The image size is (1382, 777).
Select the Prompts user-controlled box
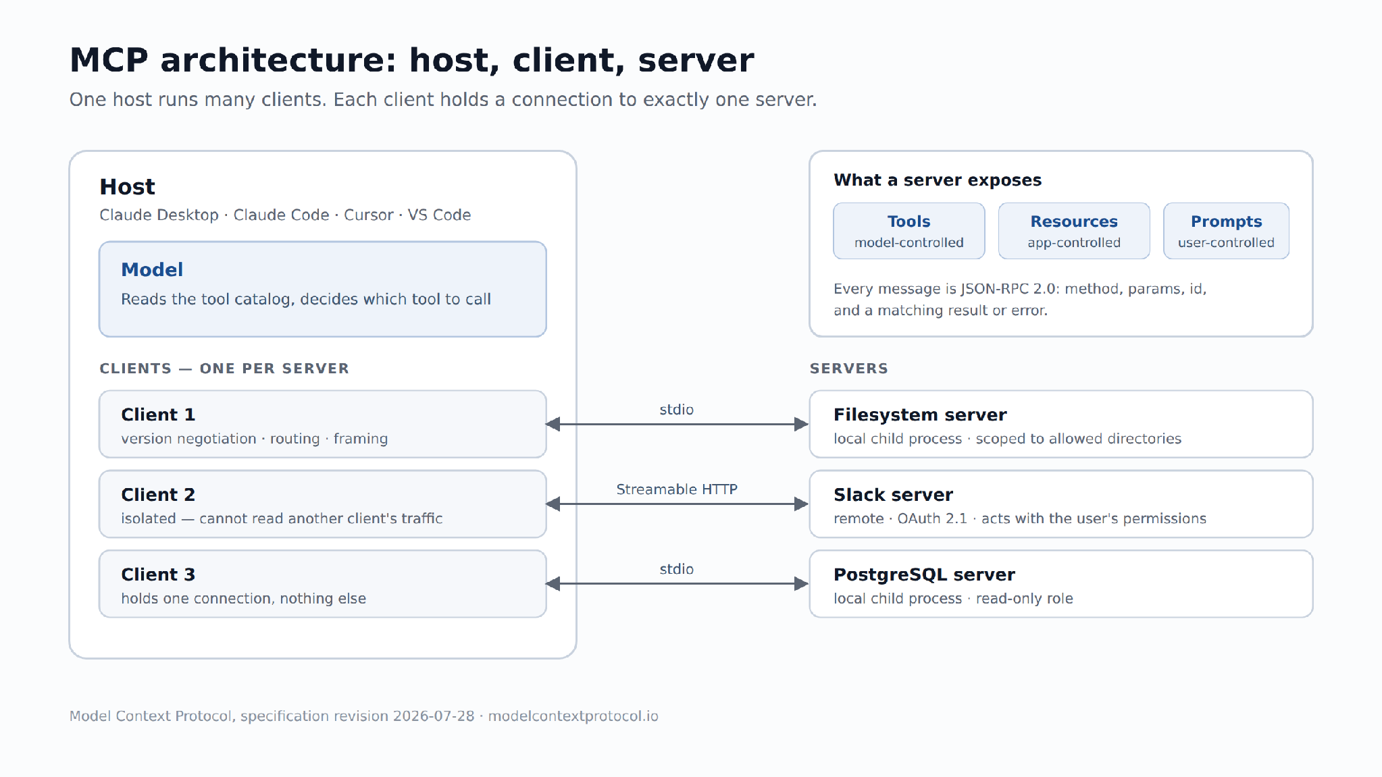[1226, 231]
